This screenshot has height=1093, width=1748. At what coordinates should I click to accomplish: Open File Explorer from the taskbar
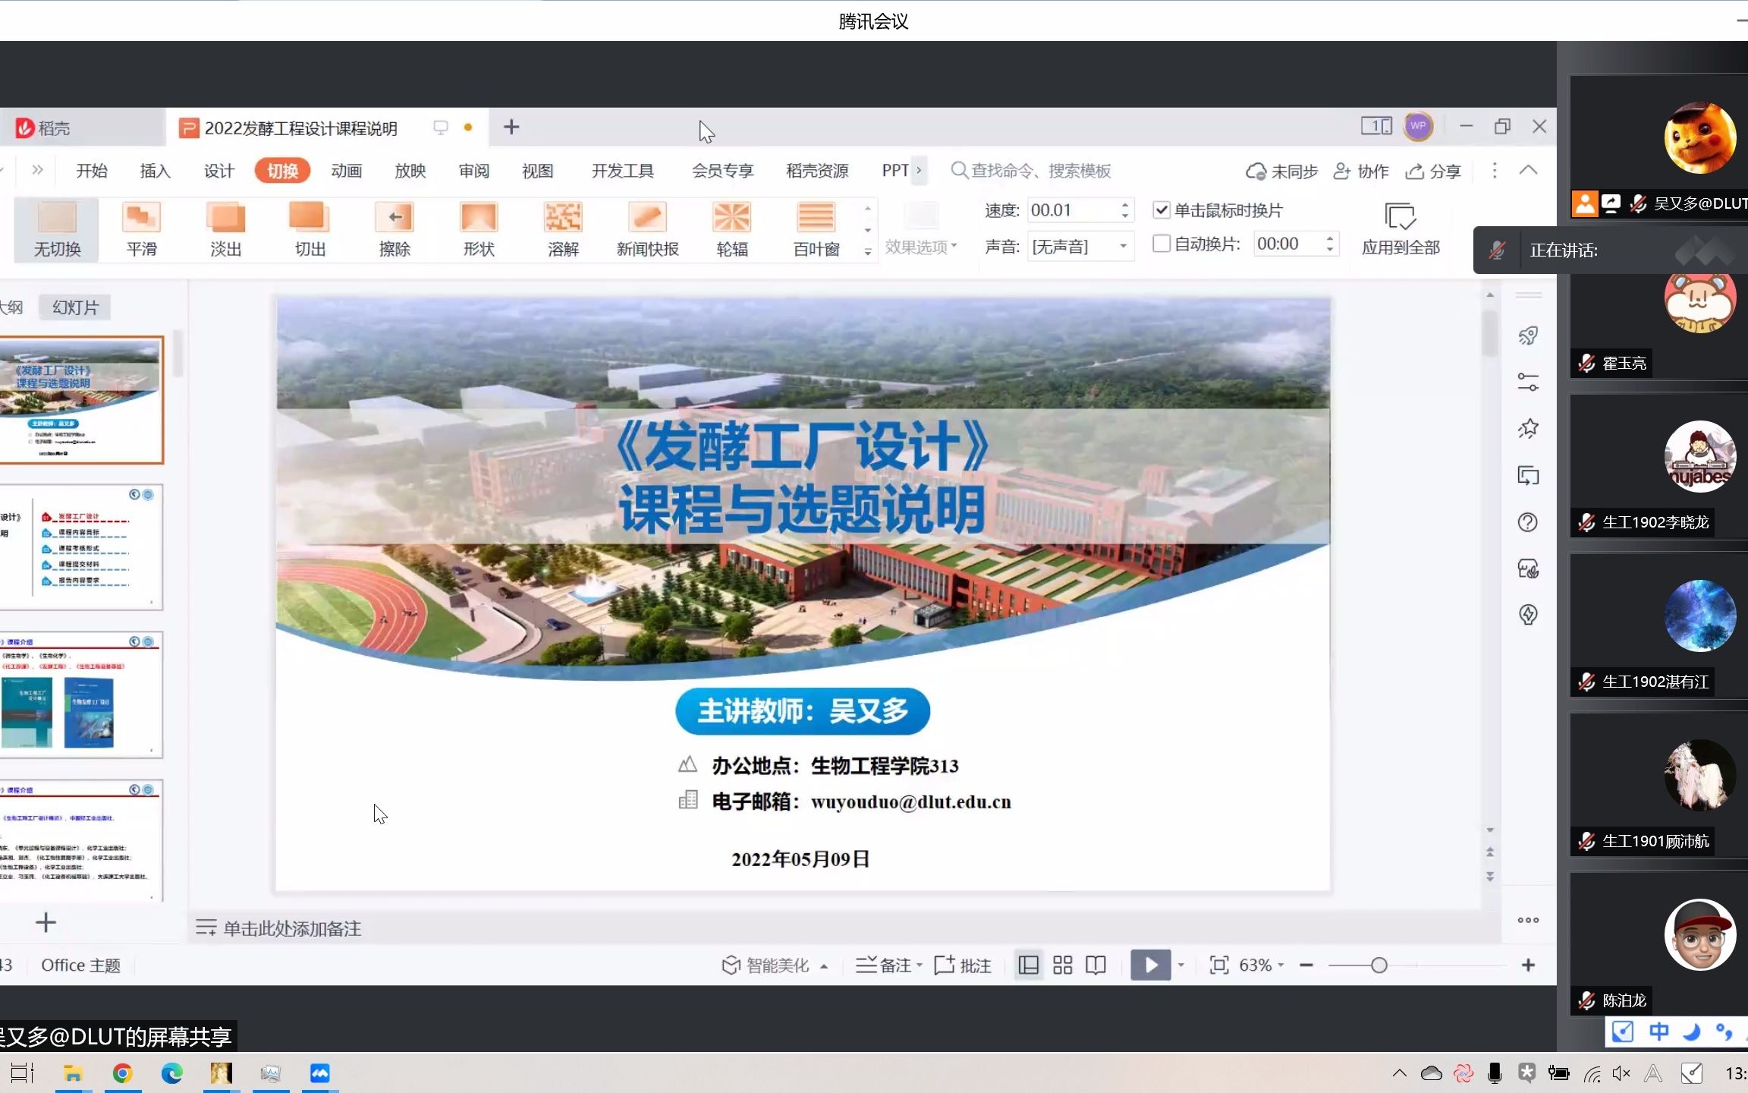coord(73,1073)
